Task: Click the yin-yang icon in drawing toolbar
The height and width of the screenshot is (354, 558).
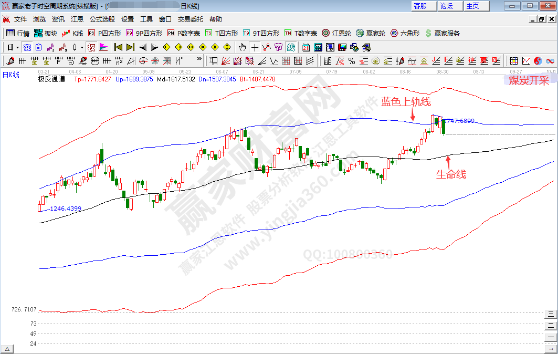Action: tap(538, 60)
